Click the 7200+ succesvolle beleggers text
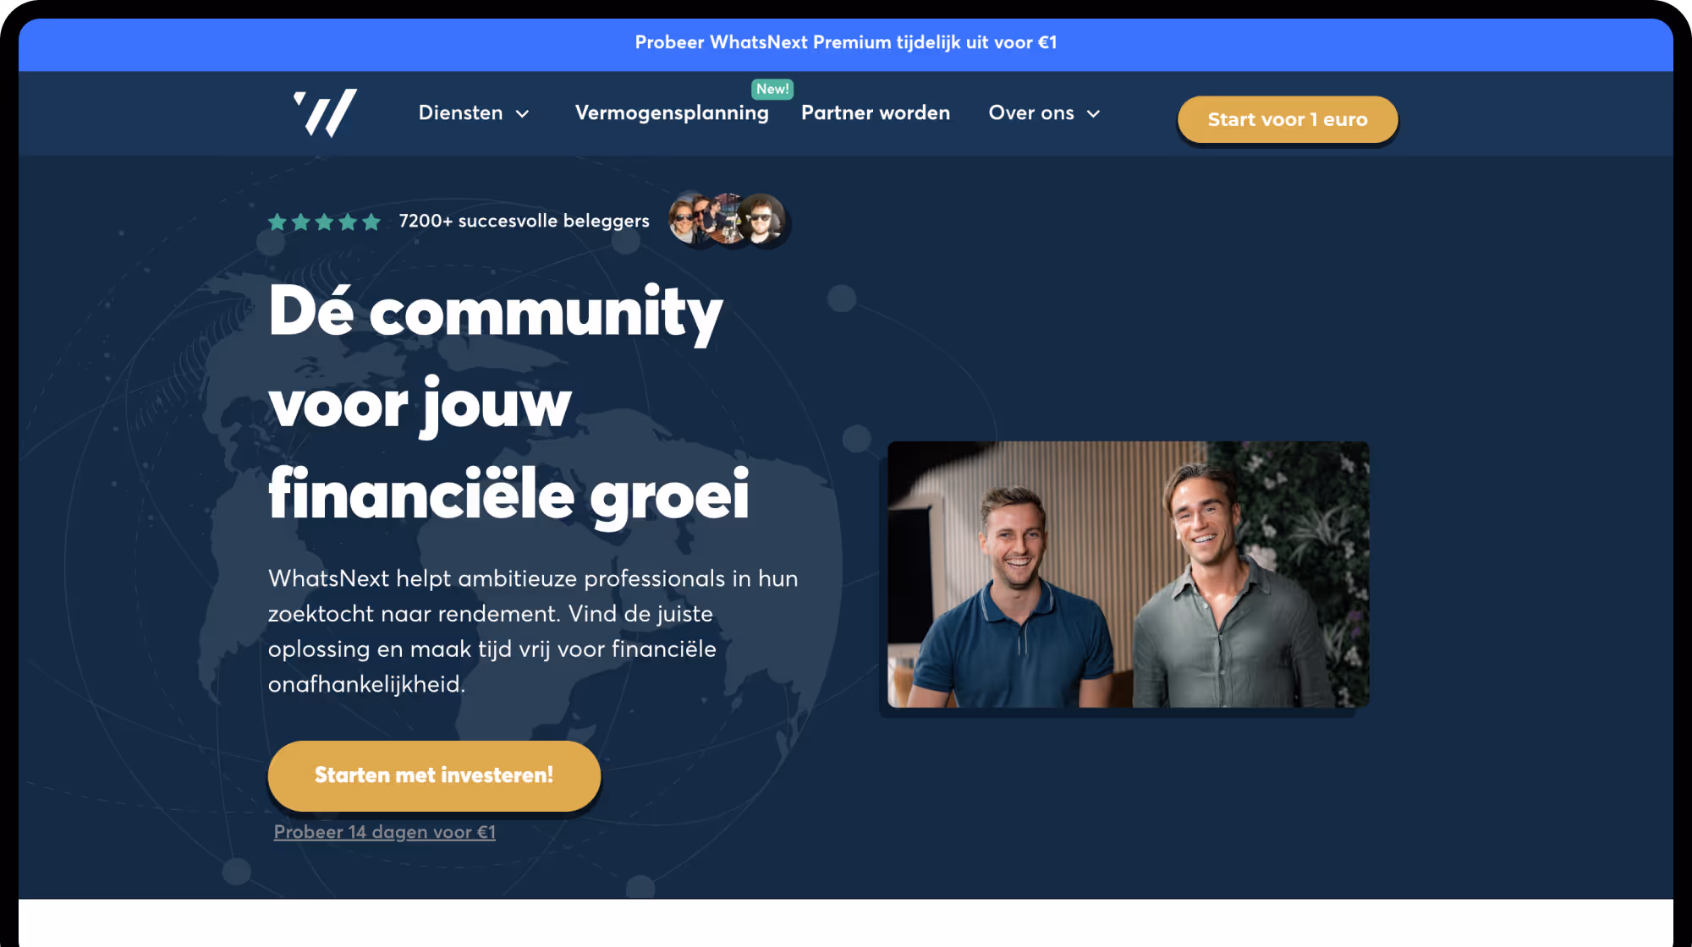This screenshot has height=947, width=1692. (525, 222)
